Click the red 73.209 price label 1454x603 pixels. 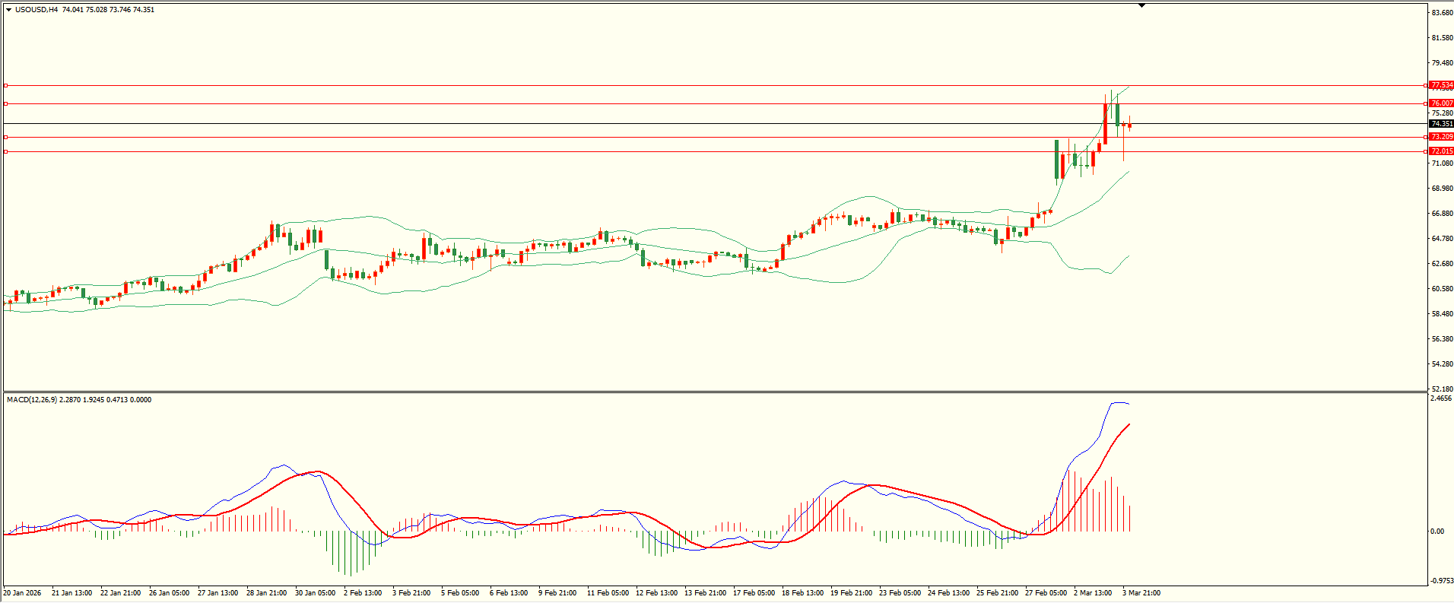click(1441, 137)
